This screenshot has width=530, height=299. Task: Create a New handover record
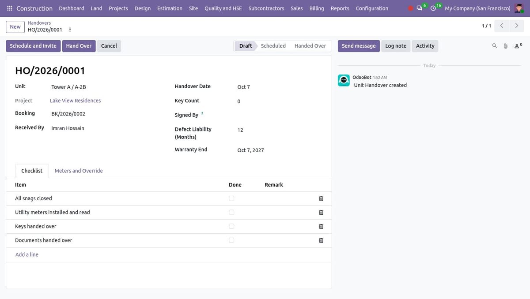(15, 27)
